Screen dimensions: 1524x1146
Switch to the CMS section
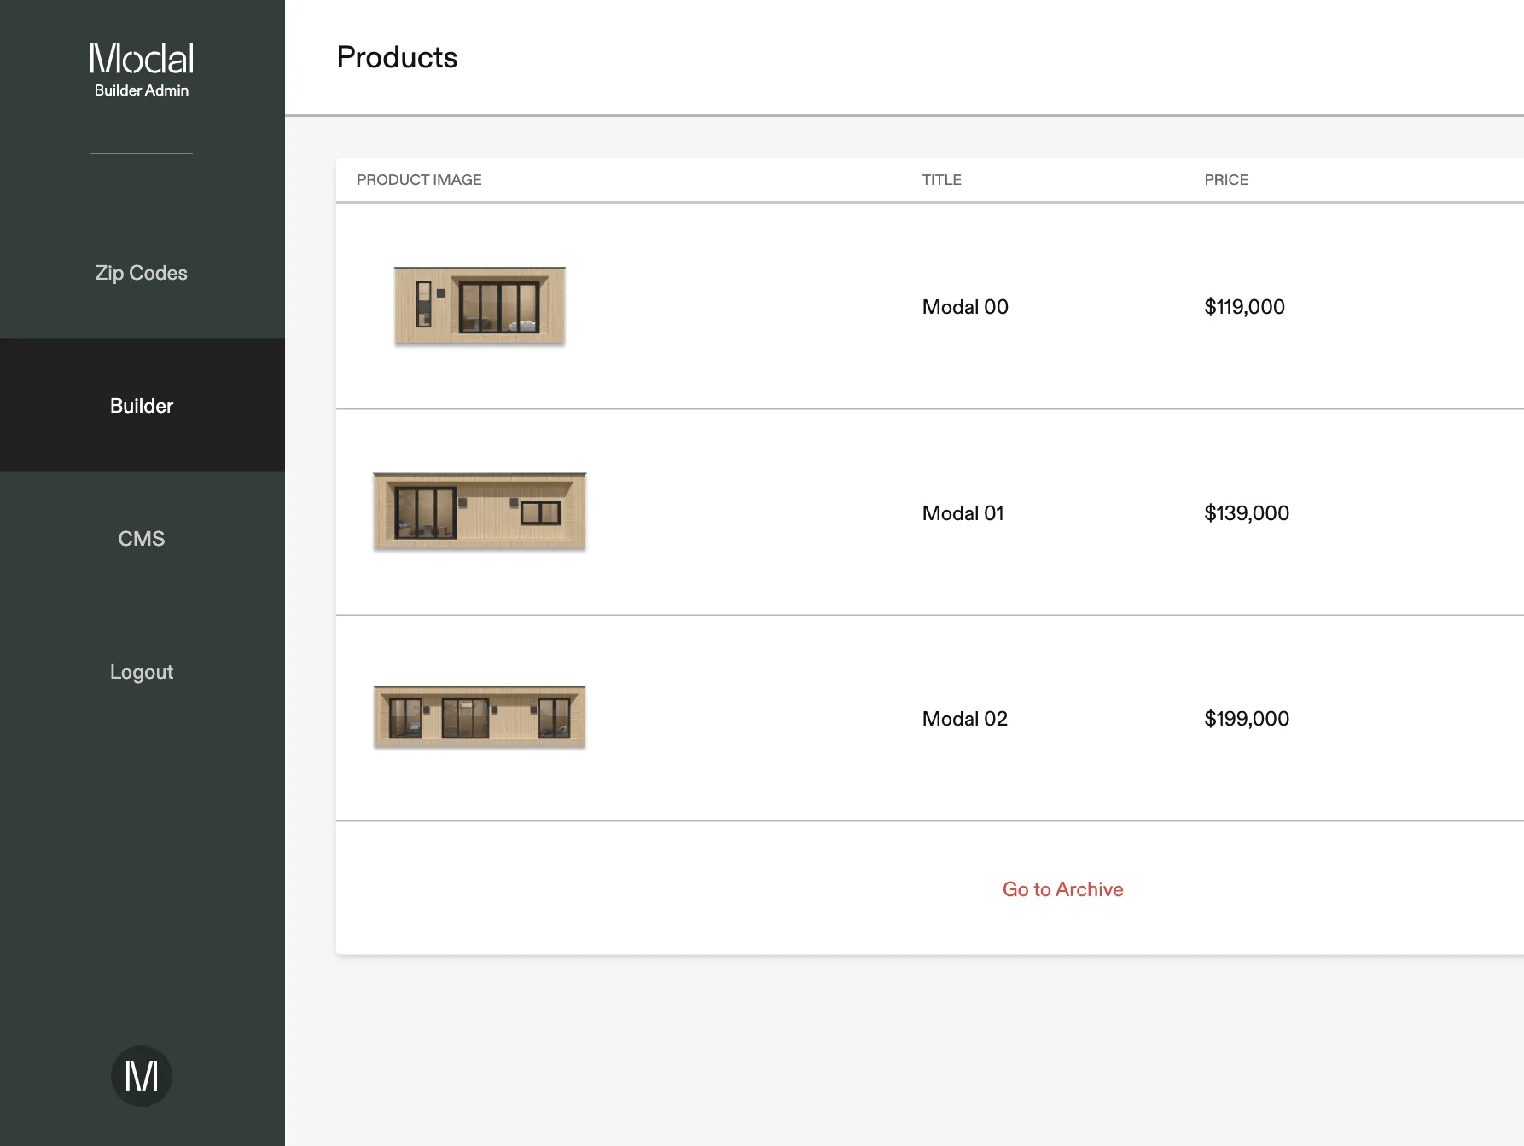(x=142, y=538)
